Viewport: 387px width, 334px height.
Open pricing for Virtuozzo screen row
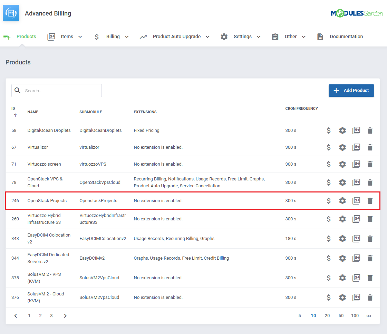pyautogui.click(x=329, y=164)
